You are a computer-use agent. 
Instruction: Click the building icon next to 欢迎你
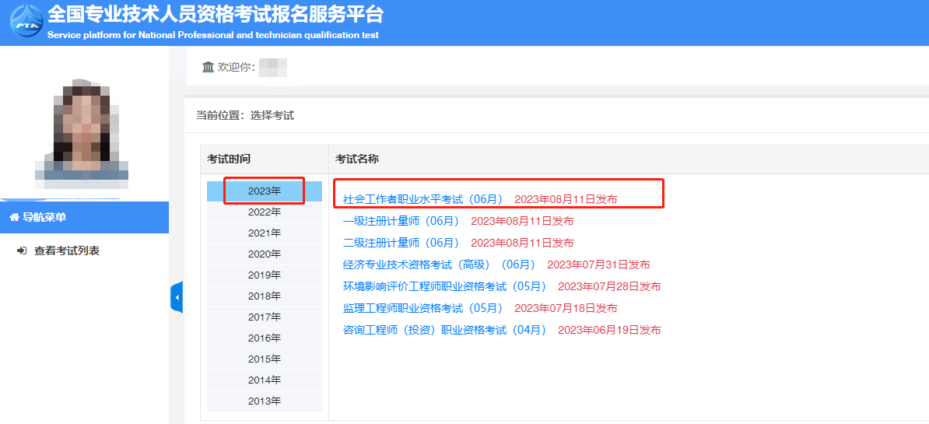(x=208, y=67)
